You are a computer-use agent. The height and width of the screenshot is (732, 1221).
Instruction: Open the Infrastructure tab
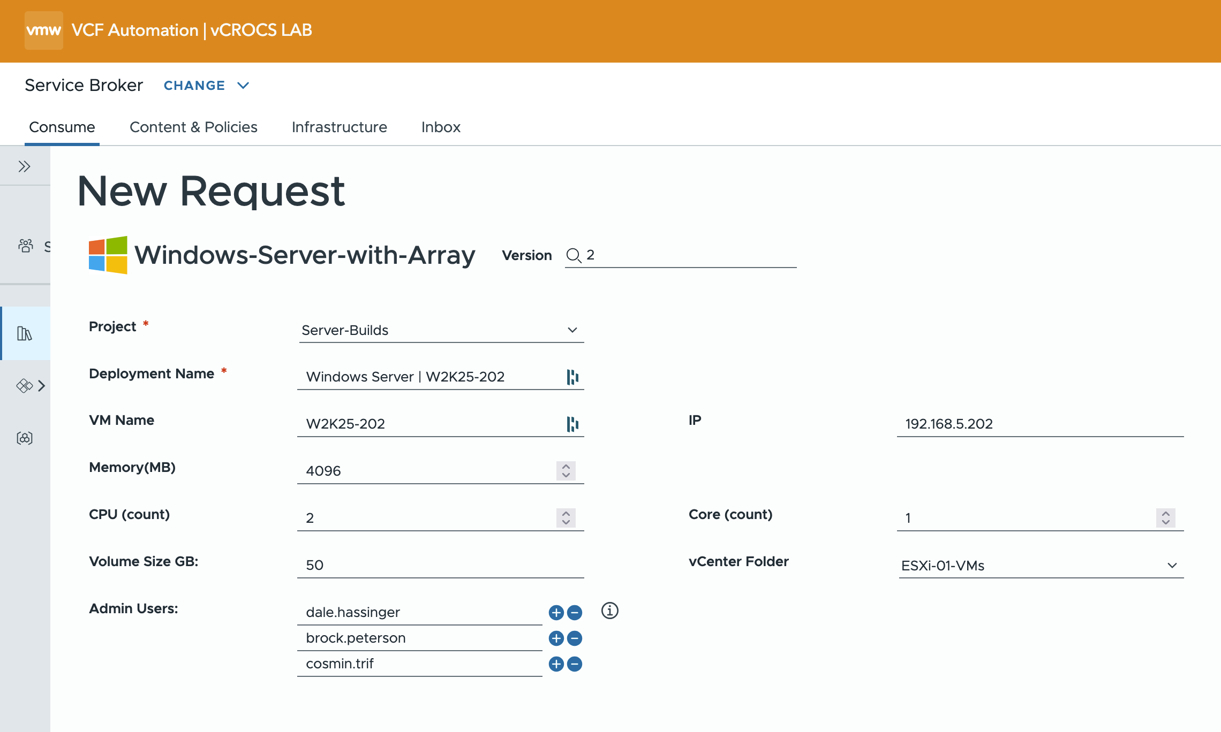(339, 127)
